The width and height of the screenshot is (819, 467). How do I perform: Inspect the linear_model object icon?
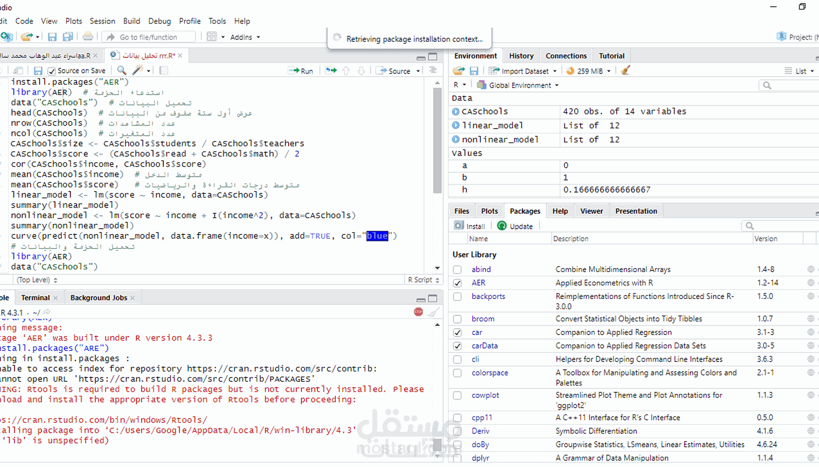point(456,125)
